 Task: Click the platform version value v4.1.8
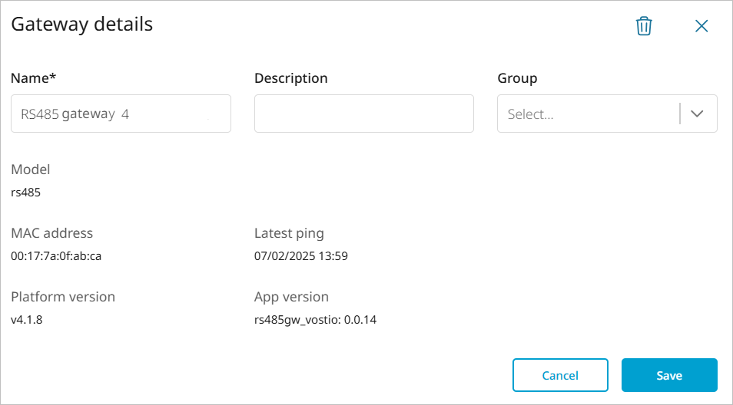point(27,320)
